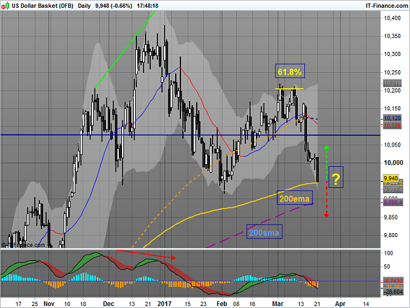
Task: Click the Daily timeframe label
Action: click(x=84, y=6)
